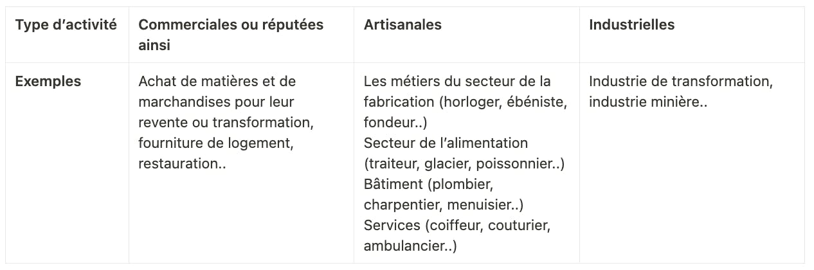Image resolution: width=814 pixels, height=270 pixels.
Task: Click the "Bâtiment (plombier," line
Action: tap(428, 184)
